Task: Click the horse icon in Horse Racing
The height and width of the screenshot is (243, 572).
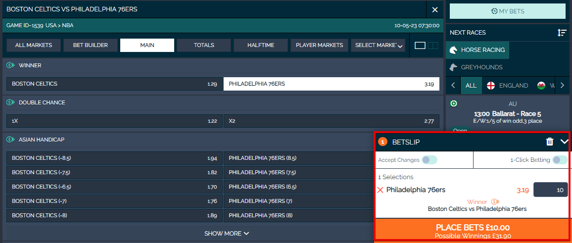Action: pos(453,50)
